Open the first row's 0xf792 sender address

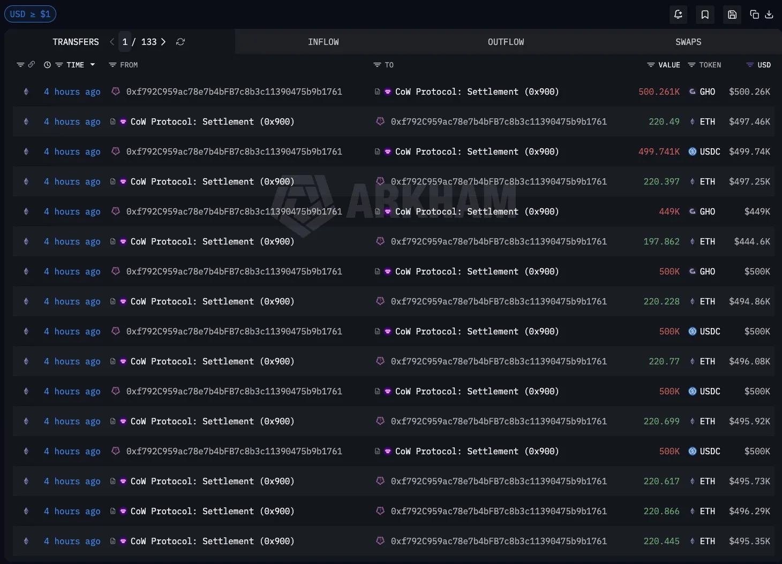(234, 92)
